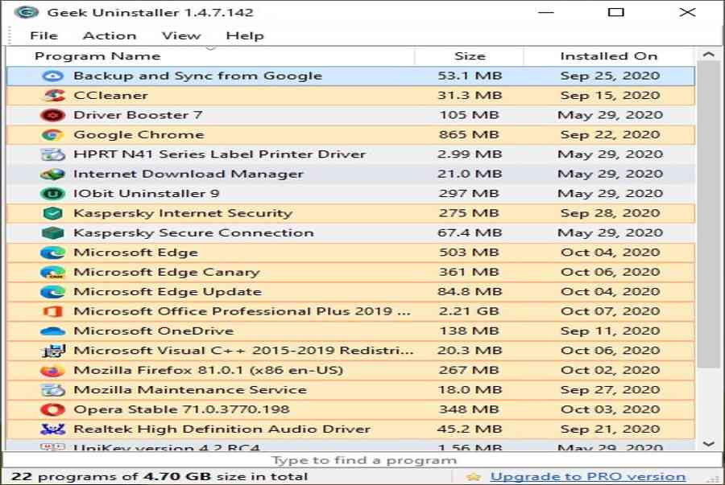Screen dimensions: 725x485
Task: Sort list by Program Name column
Action: coord(210,55)
